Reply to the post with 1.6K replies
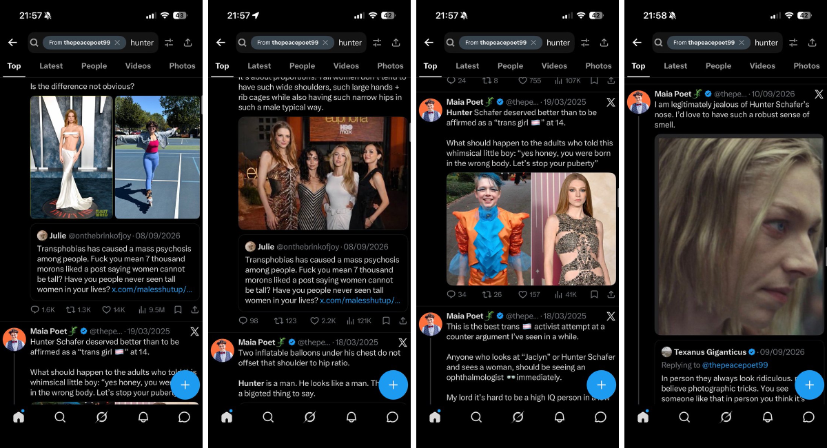 coord(43,310)
